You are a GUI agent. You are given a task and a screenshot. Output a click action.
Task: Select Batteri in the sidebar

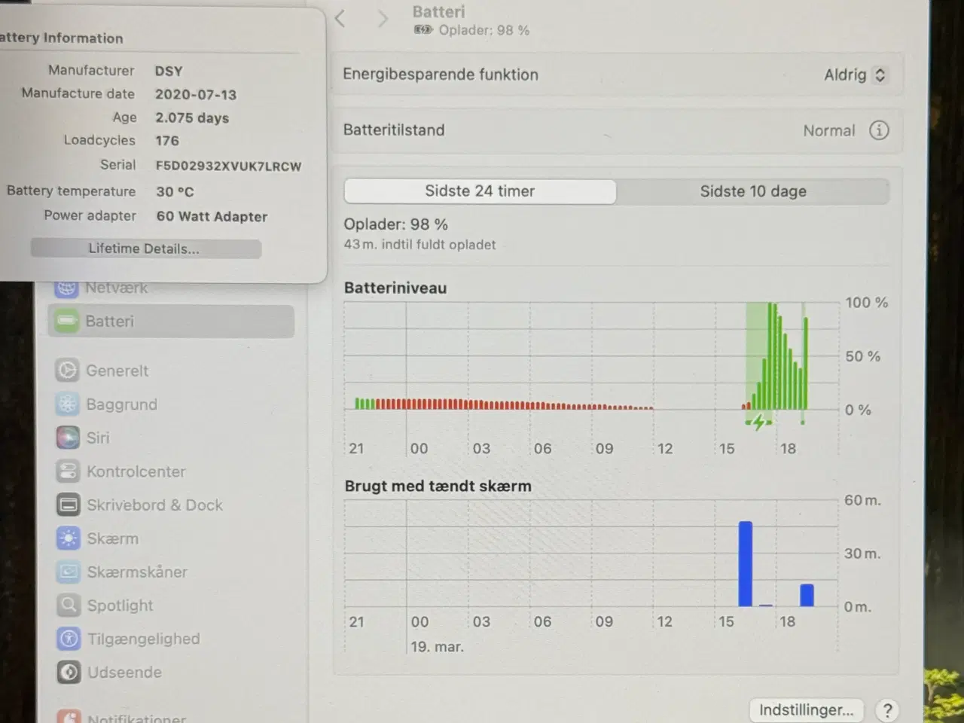coord(171,322)
